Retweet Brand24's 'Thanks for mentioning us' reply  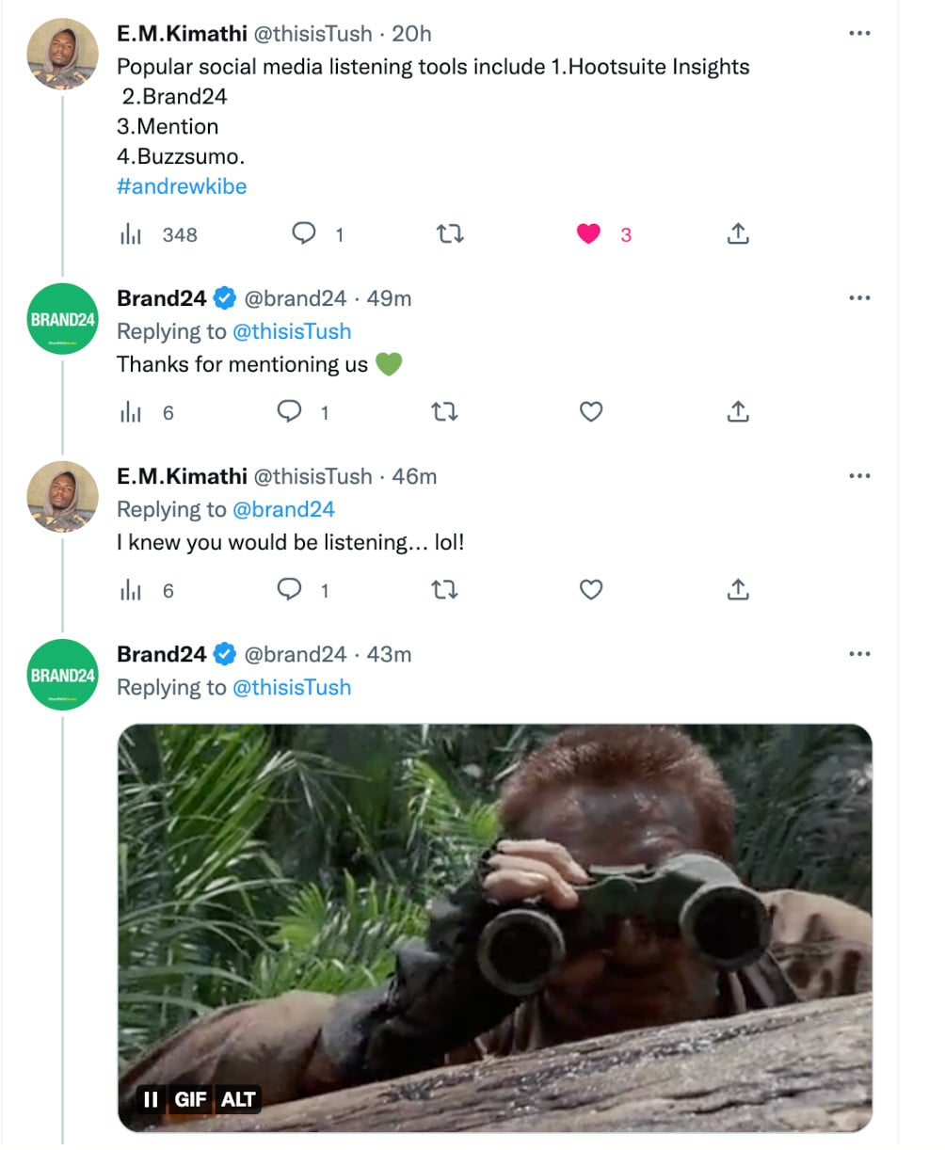click(x=444, y=412)
